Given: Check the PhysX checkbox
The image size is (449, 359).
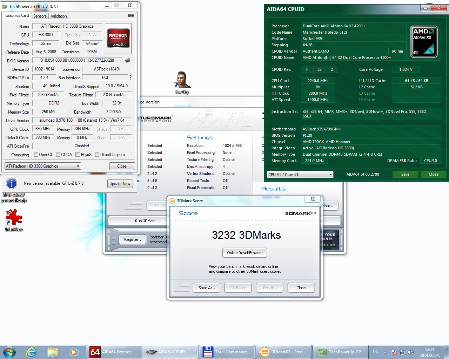Looking at the screenshot, I should click(78, 155).
